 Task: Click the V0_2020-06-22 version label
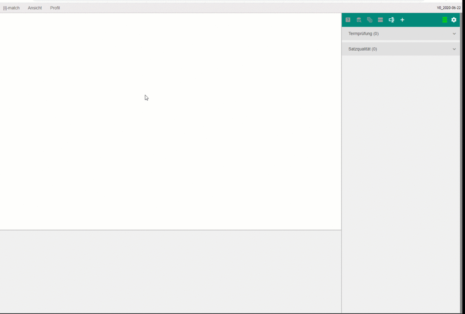coord(449,8)
